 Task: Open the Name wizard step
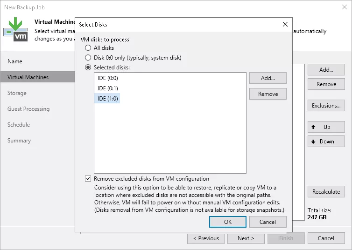pyautogui.click(x=15, y=61)
